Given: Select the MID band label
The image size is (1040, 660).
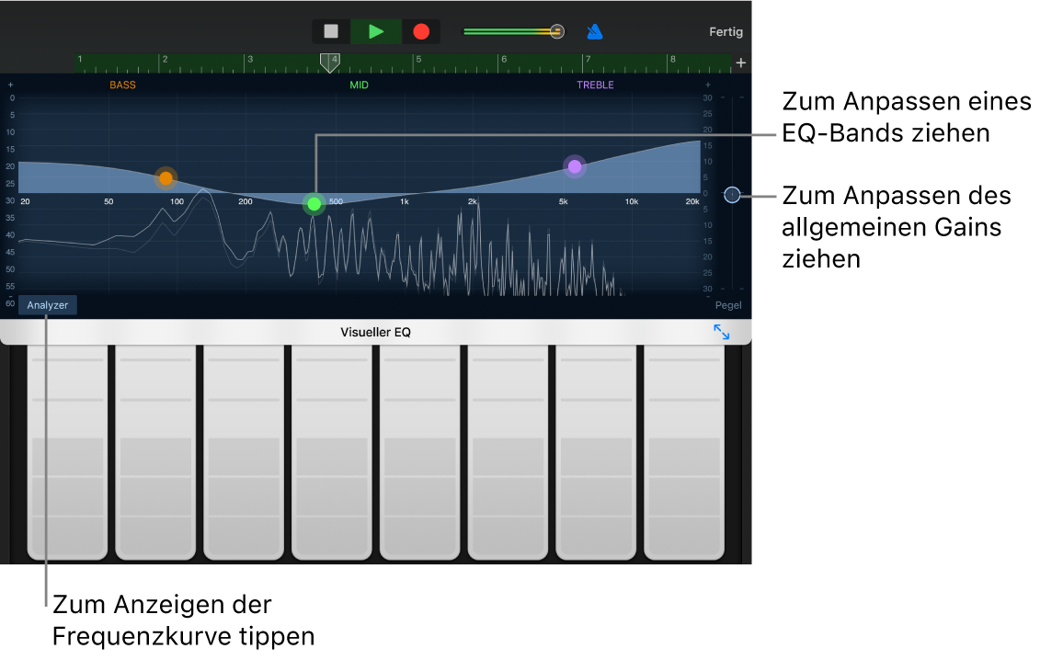Looking at the screenshot, I should [x=359, y=84].
